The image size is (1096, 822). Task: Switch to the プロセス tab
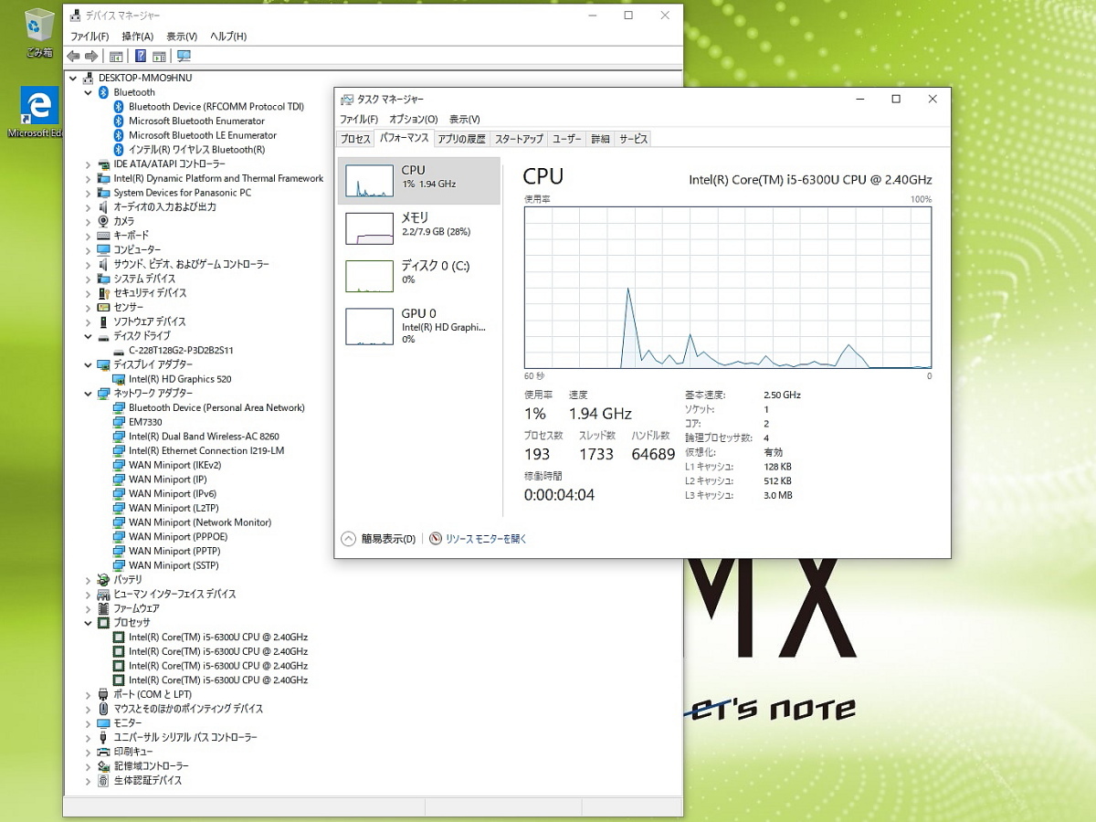[x=355, y=139]
